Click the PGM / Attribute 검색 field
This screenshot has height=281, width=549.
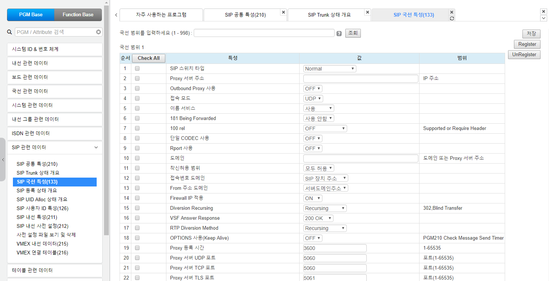point(59,32)
